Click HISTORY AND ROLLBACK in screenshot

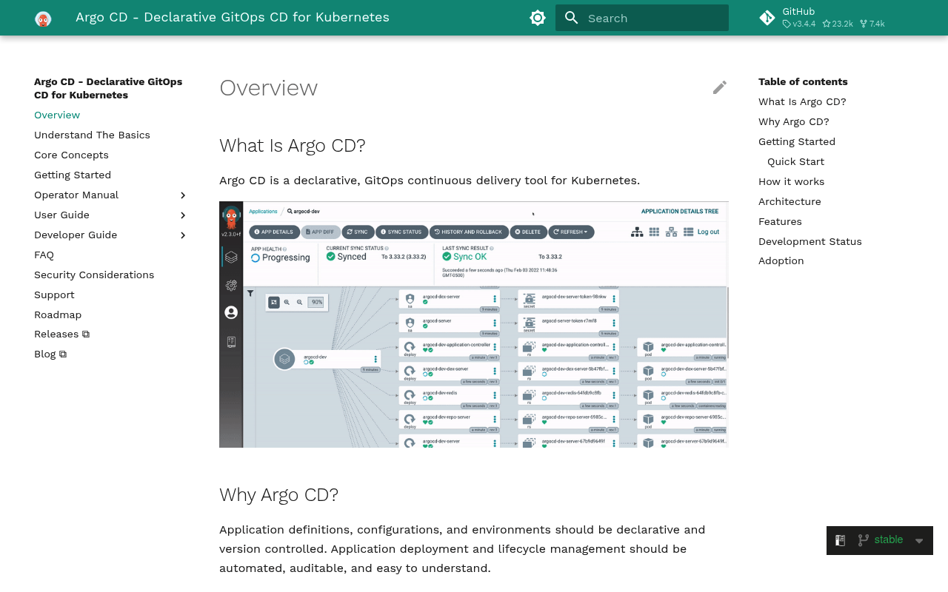coord(470,232)
